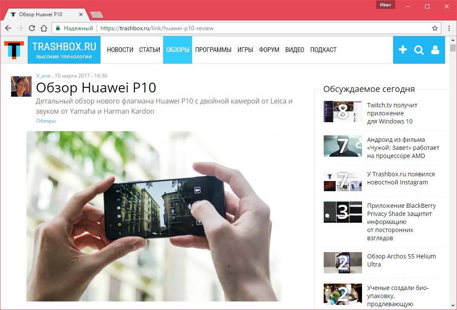Go back with the browser back arrow
The height and width of the screenshot is (310, 457).
click(8, 28)
